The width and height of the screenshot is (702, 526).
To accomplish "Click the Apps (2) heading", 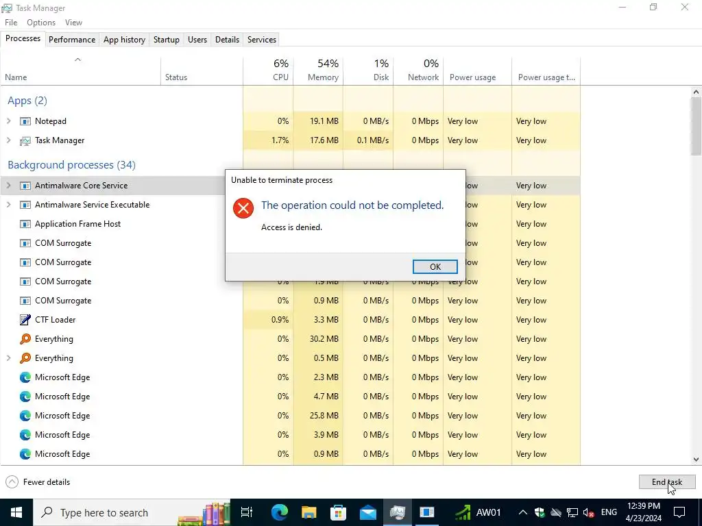I will [x=27, y=101].
